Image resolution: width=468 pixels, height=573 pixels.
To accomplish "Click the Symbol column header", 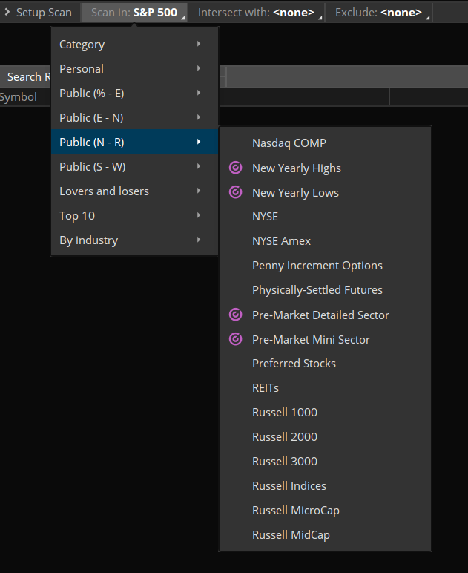I will pos(19,97).
